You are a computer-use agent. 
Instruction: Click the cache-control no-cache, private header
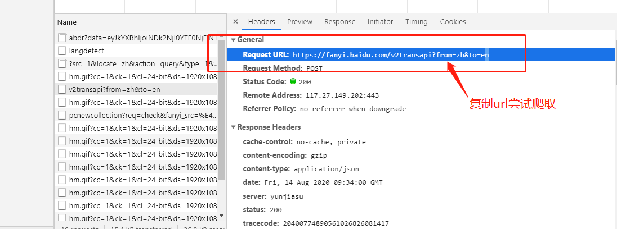click(304, 141)
